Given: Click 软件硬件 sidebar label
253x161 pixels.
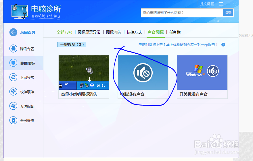Looking at the screenshot, I should coord(27,92).
